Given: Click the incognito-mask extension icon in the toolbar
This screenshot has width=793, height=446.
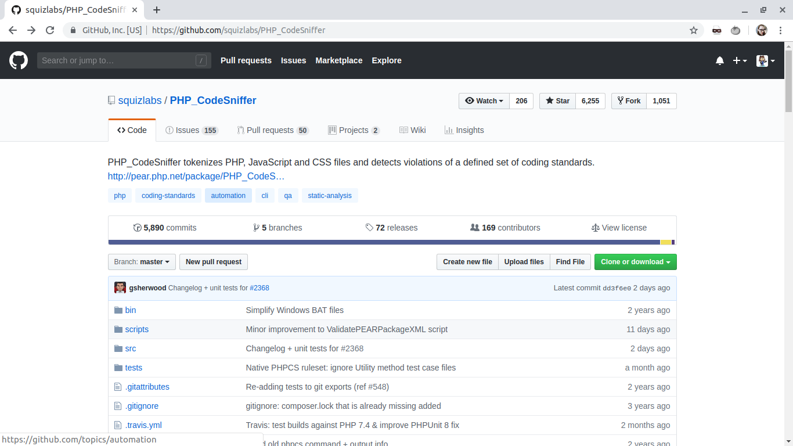Looking at the screenshot, I should 717,30.
